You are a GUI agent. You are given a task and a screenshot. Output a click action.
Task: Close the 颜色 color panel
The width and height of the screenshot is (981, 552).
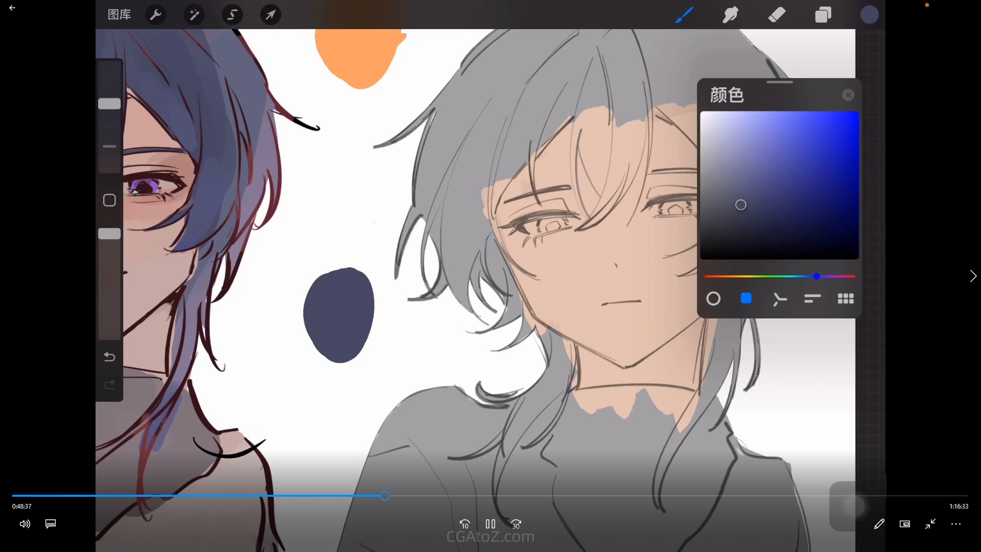pos(848,95)
